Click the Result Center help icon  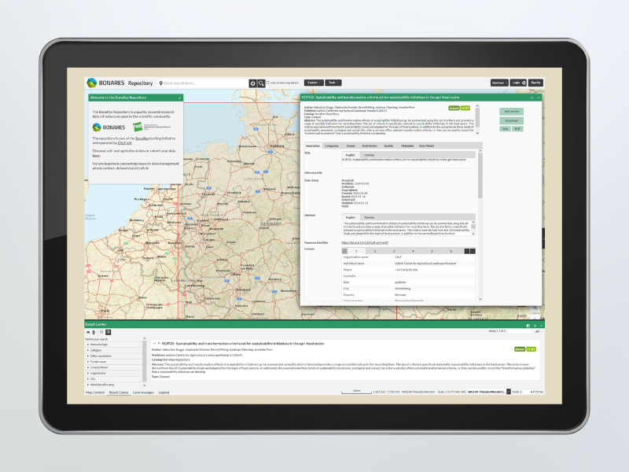pyautogui.click(x=528, y=326)
